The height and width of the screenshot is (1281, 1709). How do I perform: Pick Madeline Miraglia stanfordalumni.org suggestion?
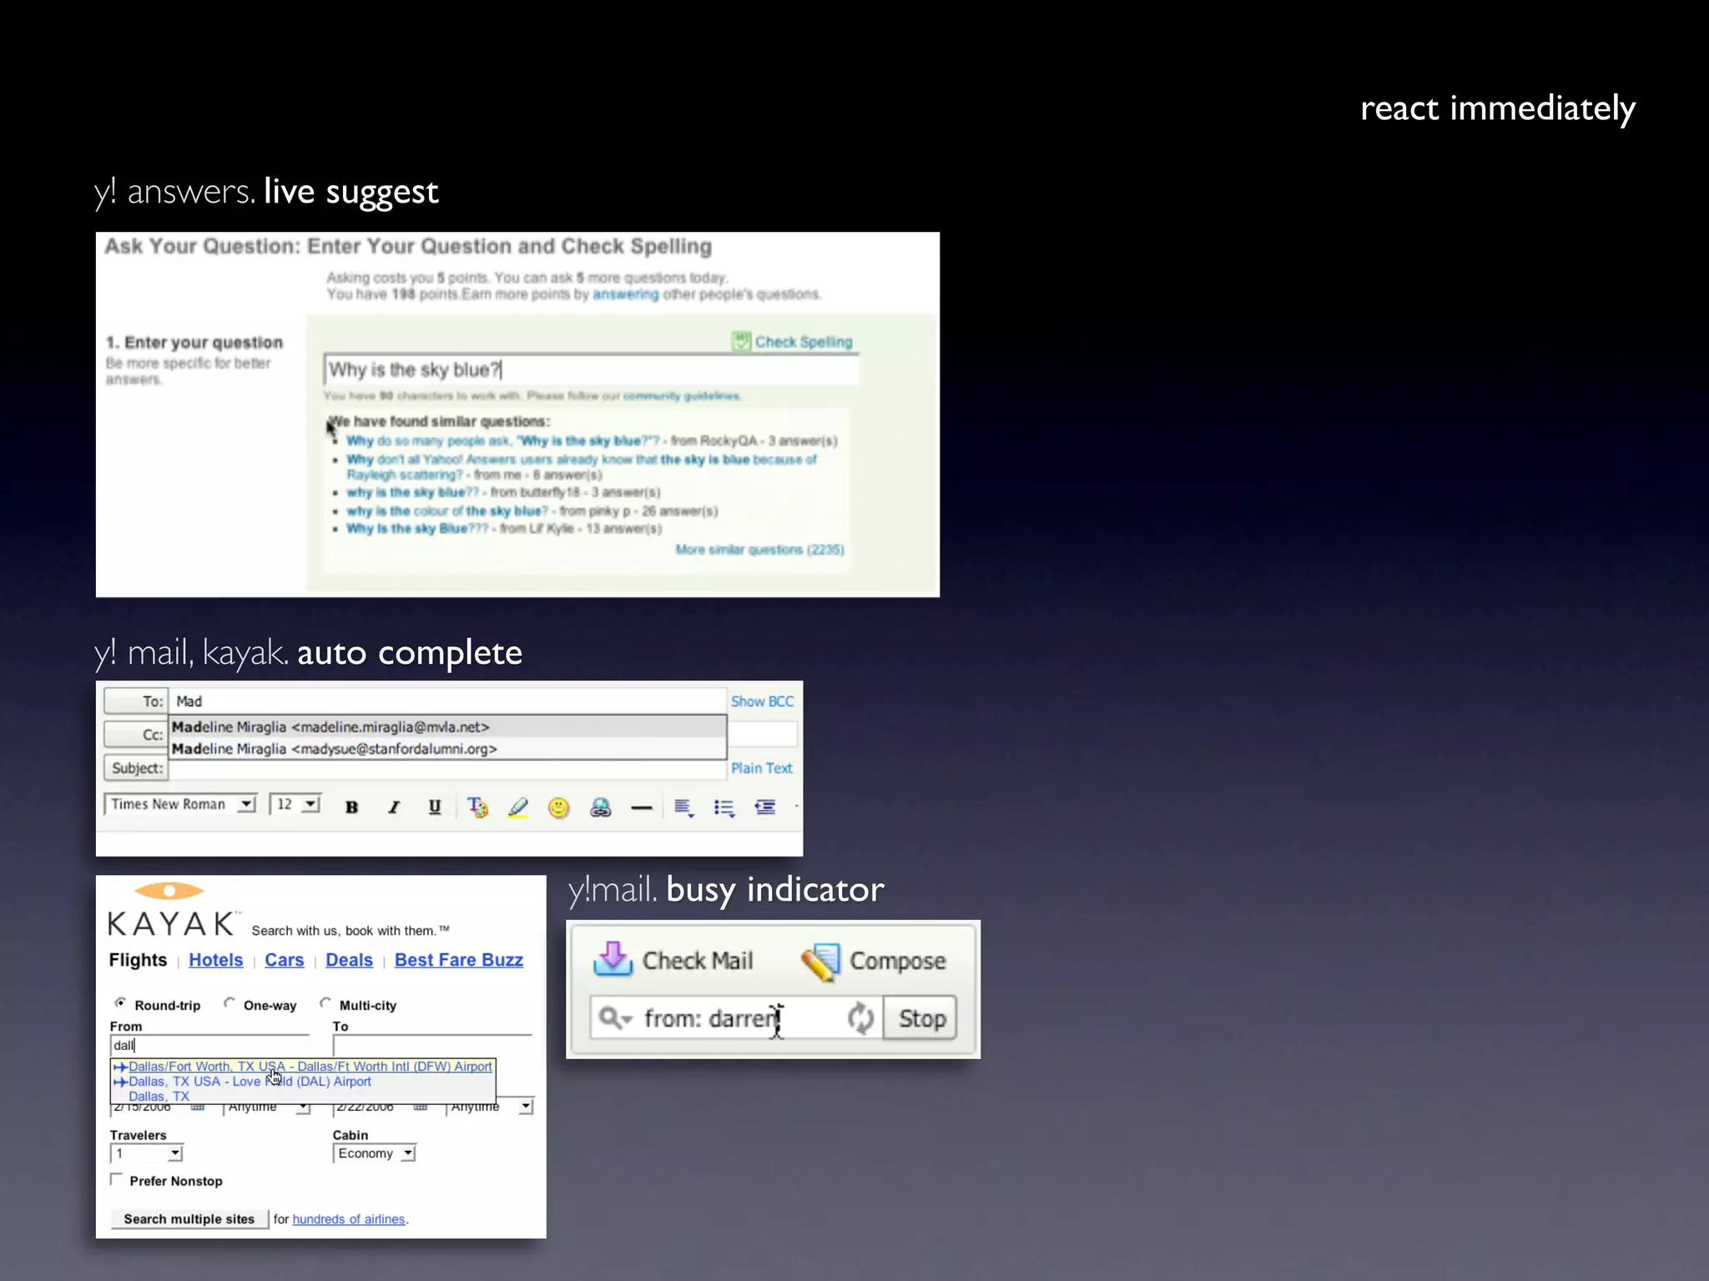click(448, 749)
